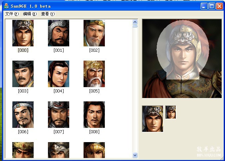The image size is (225, 161).
Task: Maximize the San9GE window
Action: [x=212, y=6]
